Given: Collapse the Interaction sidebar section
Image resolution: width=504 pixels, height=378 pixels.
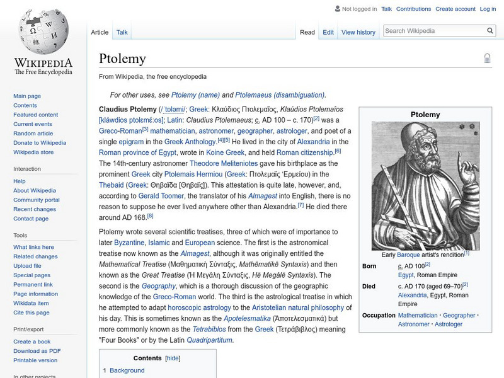Looking at the screenshot, I should pyautogui.click(x=27, y=169).
